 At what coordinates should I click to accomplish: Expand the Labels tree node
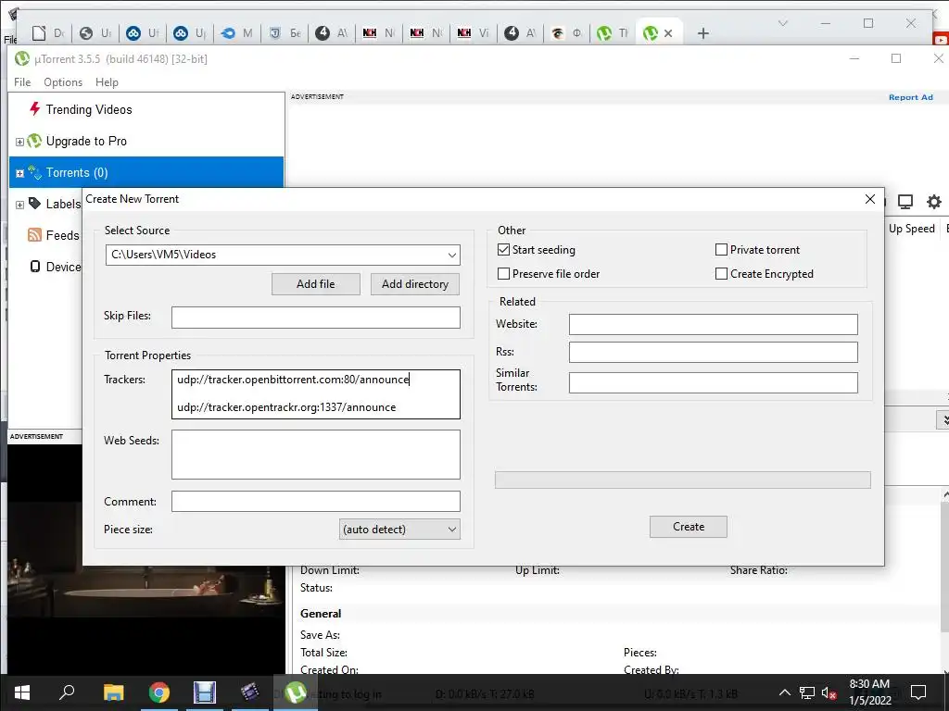coord(19,205)
